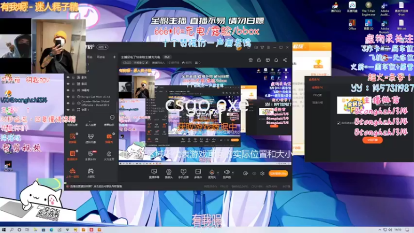Open Task View on the taskbar

tap(27, 230)
